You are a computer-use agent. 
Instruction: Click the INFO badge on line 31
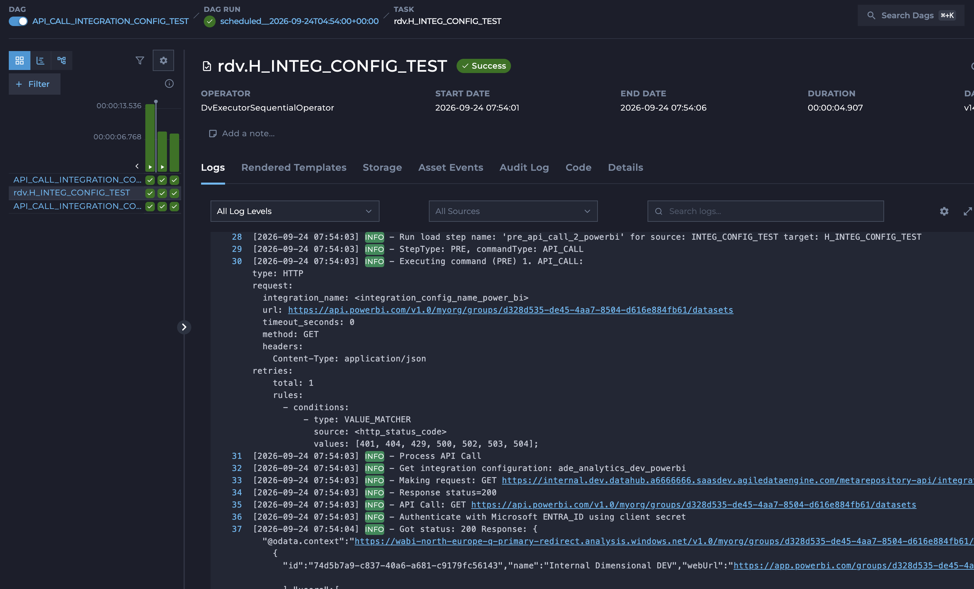[x=374, y=456]
